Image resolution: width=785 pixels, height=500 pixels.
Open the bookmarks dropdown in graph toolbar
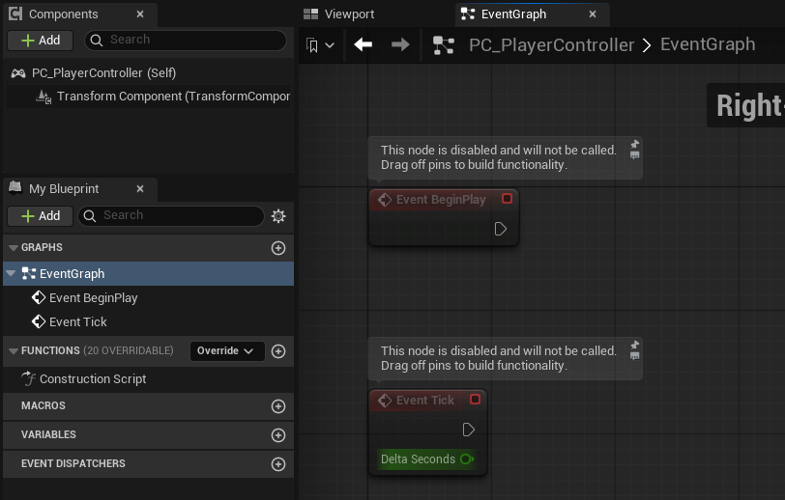pos(320,45)
